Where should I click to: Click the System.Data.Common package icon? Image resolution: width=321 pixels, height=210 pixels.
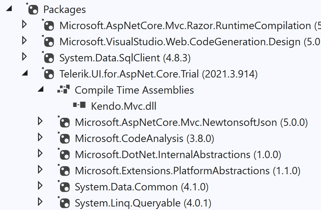pos(64,187)
